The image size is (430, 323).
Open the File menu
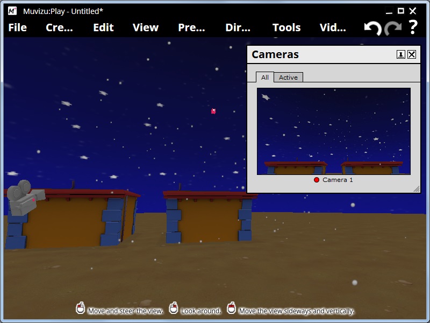click(x=18, y=27)
